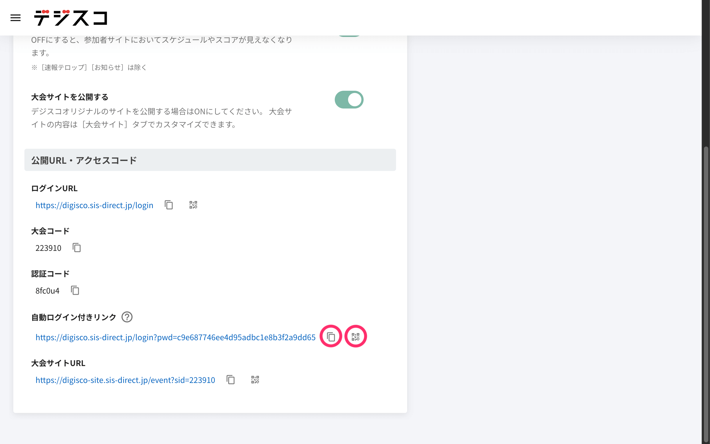Open the digisco.sis-direct.jp/login link

[94, 205]
